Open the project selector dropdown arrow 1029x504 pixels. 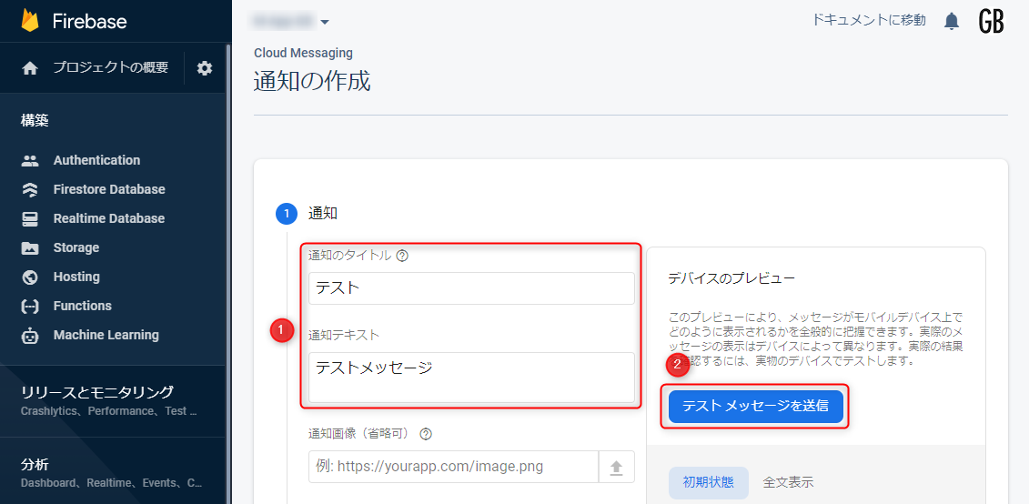coord(324,23)
